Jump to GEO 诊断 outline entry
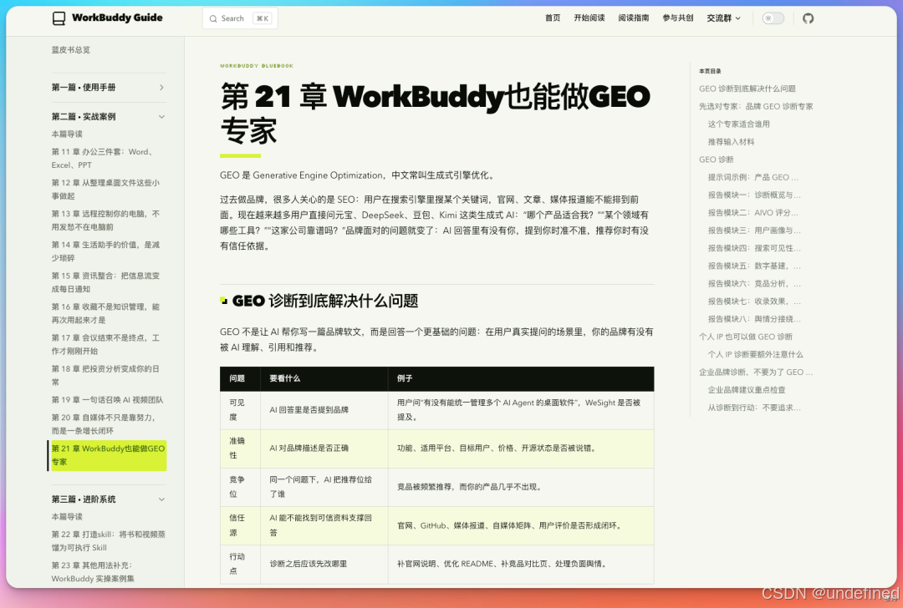Viewport: 903px width, 608px height. coord(716,160)
